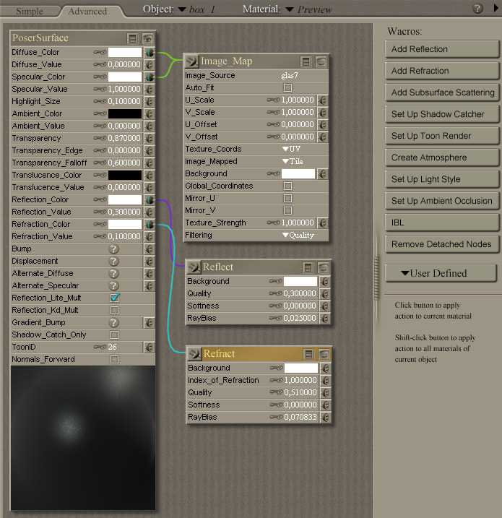This screenshot has height=518, width=502.
Task: Click Add Subsurface Scattering button
Action: 442,92
